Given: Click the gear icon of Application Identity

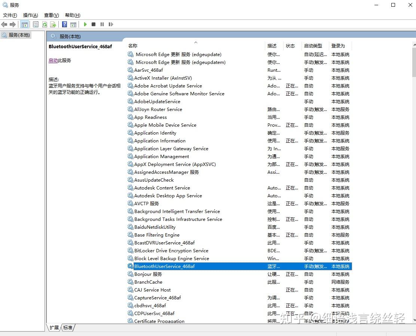Looking at the screenshot, I should point(130,133).
